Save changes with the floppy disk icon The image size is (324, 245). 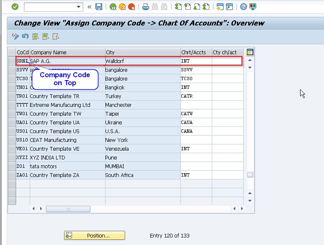coord(99,7)
